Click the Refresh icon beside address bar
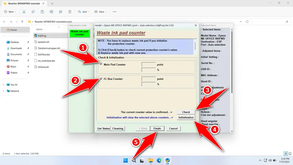This screenshot has height=165, width=293. (x=247, y=22)
